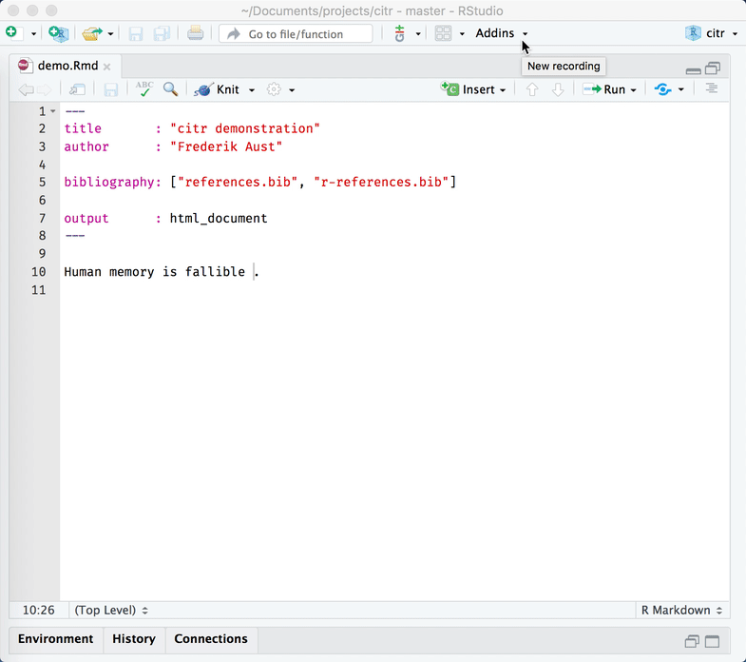The width and height of the screenshot is (746, 662).
Task: Click the document settings gear icon
Action: pyautogui.click(x=274, y=89)
